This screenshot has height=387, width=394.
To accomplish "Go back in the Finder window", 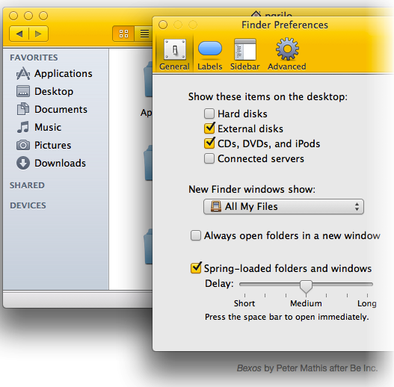I will tap(19, 34).
